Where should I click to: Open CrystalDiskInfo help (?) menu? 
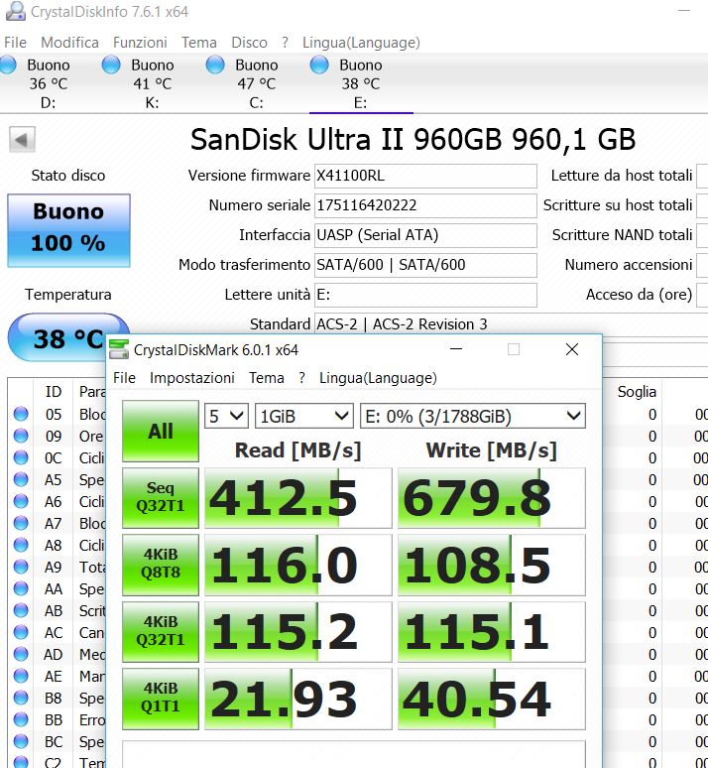tap(285, 43)
